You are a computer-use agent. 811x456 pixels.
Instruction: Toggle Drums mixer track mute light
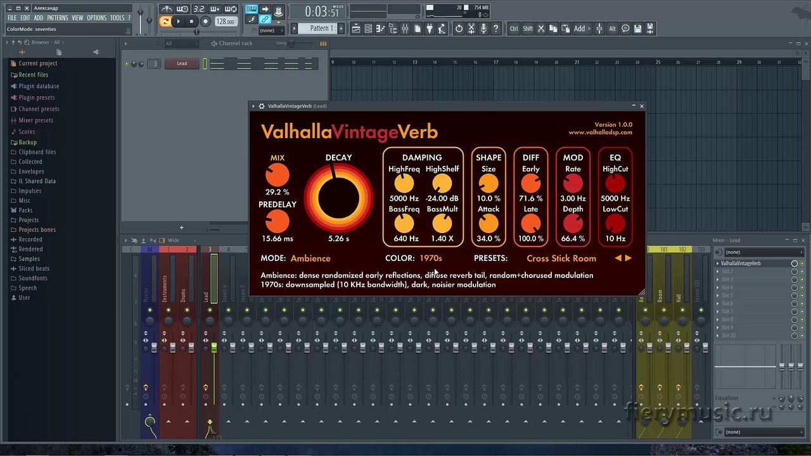pos(187,310)
